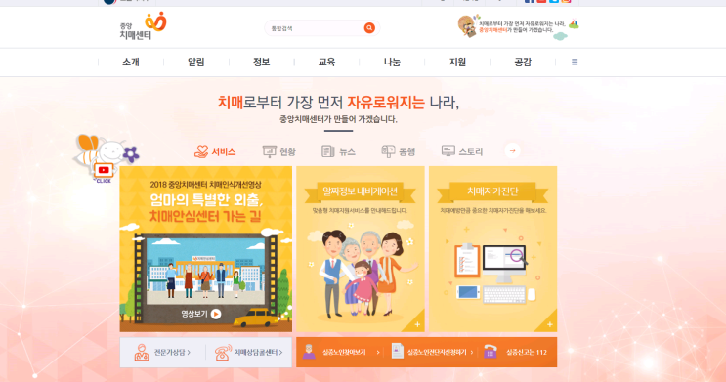Image resolution: width=726 pixels, height=382 pixels.
Task: Open the 교육 menu
Action: pos(326,63)
